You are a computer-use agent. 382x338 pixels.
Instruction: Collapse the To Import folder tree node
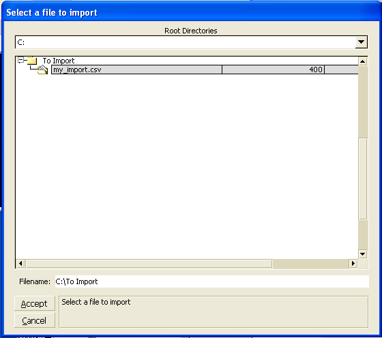[21, 60]
